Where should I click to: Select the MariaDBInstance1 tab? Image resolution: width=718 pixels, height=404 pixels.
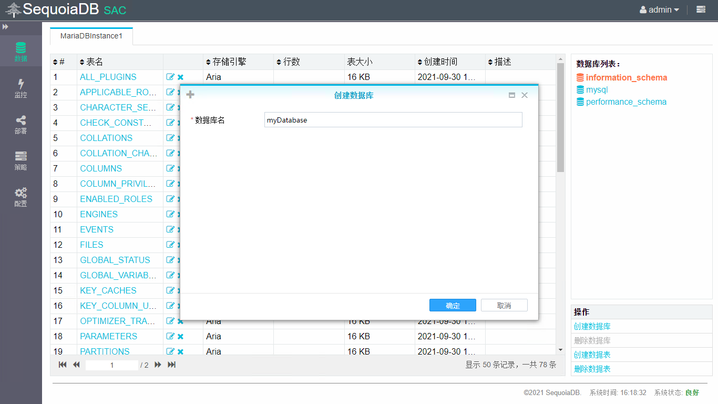click(x=91, y=36)
